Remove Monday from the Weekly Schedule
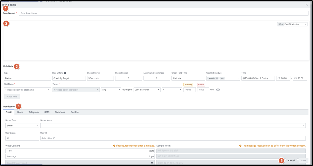Viewport: 313px width, 166px height. coord(217,78)
